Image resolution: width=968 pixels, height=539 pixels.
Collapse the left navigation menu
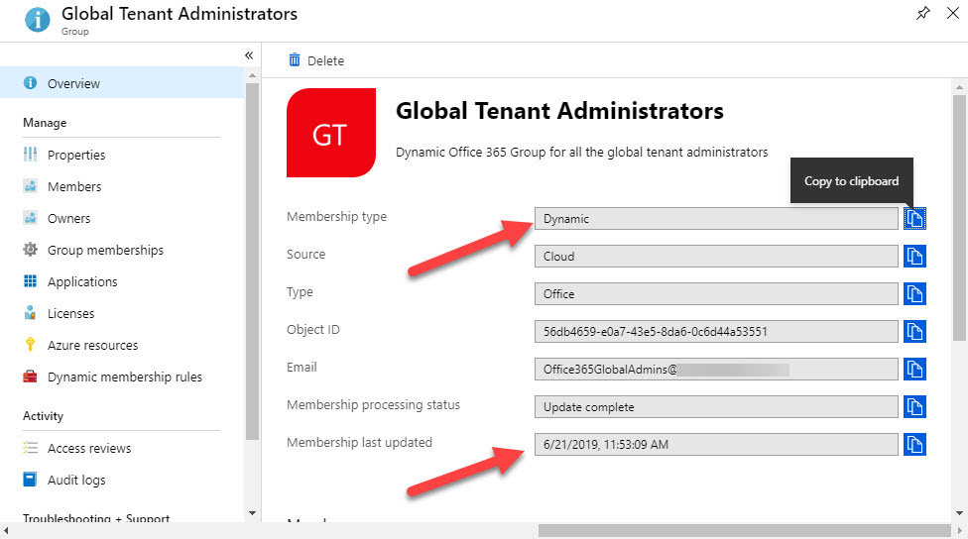tap(249, 55)
